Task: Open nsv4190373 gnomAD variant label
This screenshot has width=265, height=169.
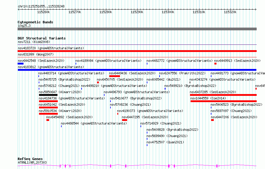Action: click(150, 111)
